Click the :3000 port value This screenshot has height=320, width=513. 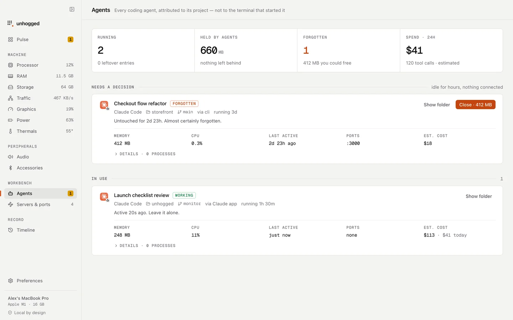point(353,143)
